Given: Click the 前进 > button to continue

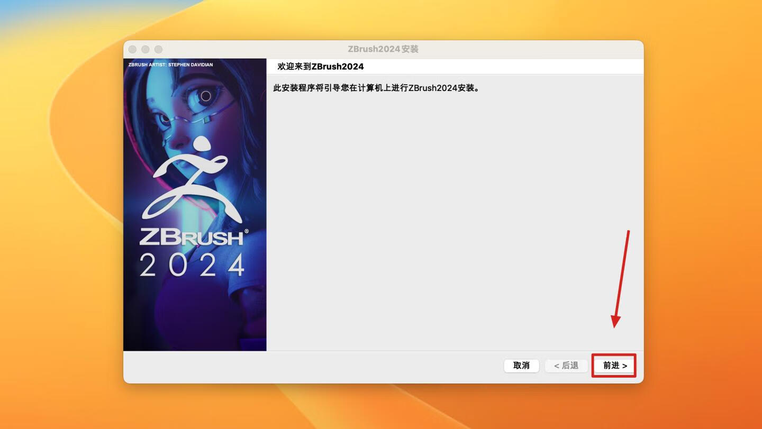Looking at the screenshot, I should pyautogui.click(x=614, y=366).
